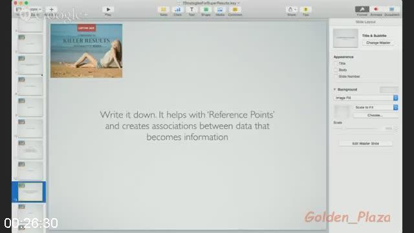Enable the Body appearance checkbox
Viewport: 414px width, 233px height.
click(x=336, y=70)
